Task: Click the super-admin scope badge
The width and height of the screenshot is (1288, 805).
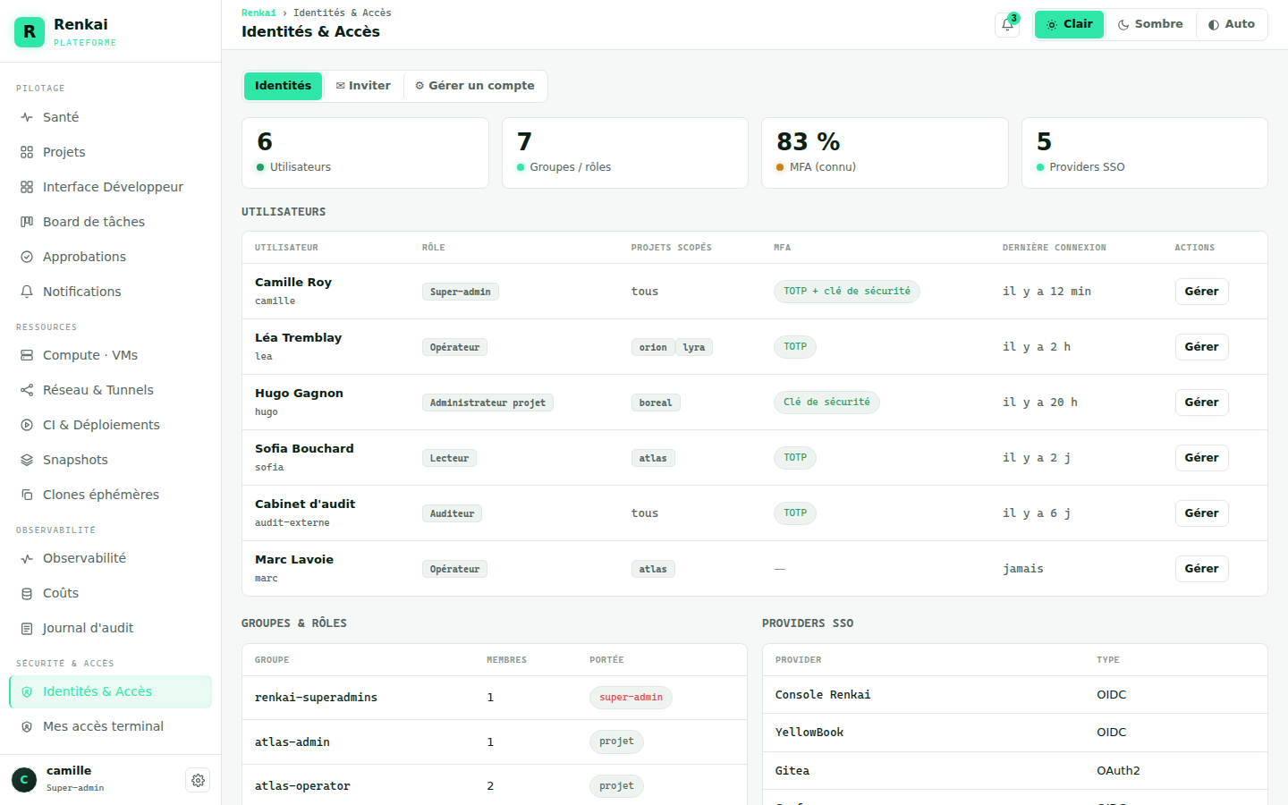Action: (x=631, y=698)
